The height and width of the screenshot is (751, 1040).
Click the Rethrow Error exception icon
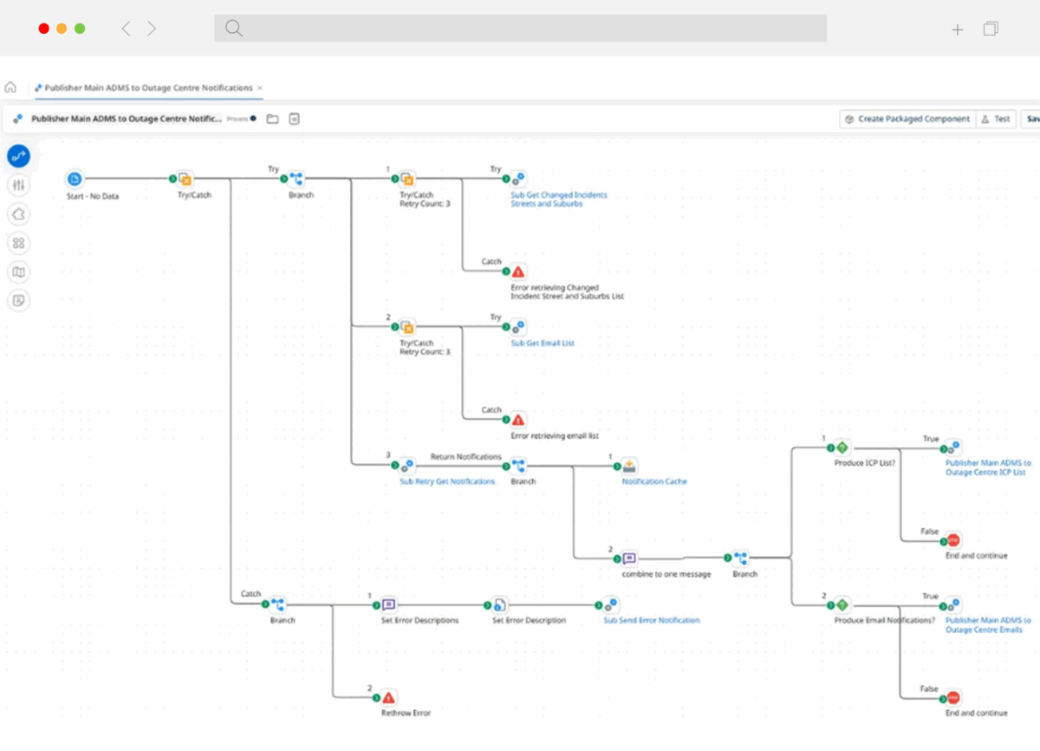point(389,697)
